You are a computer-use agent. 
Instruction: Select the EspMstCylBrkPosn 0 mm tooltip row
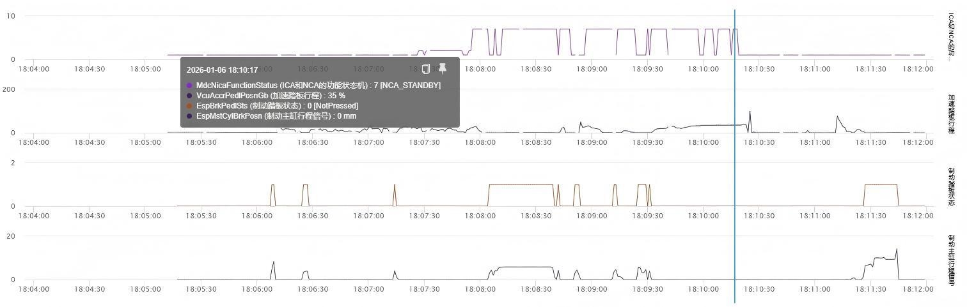point(276,116)
